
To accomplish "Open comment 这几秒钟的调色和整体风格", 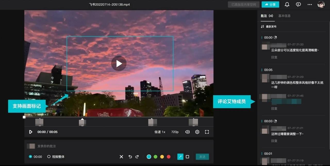I will pos(297,85).
